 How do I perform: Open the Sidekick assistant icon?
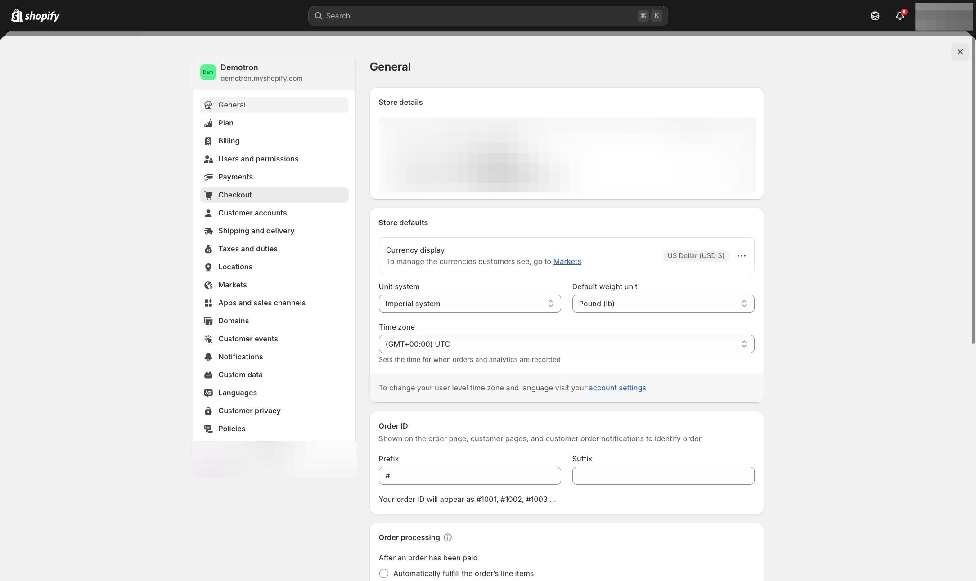(x=875, y=16)
